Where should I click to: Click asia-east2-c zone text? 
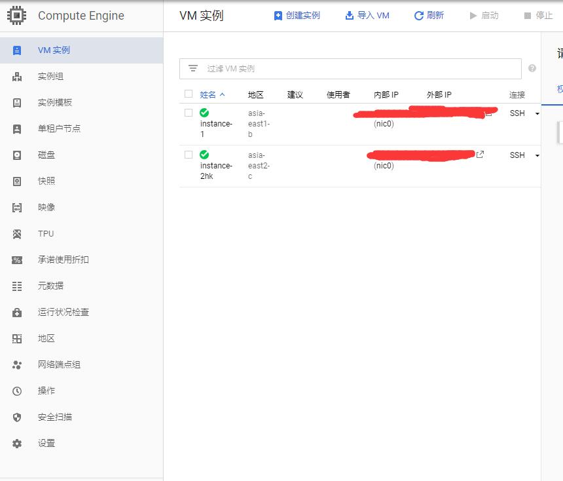pos(259,166)
